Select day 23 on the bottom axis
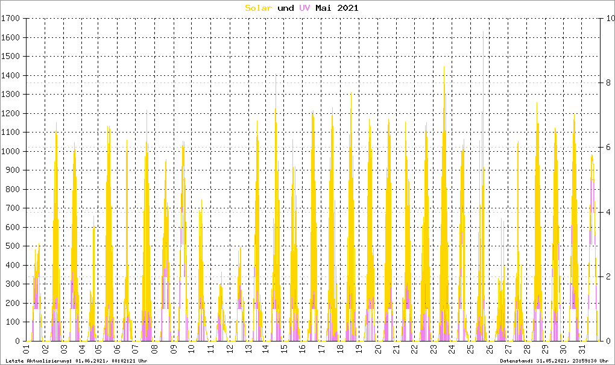Image resolution: width=615 pixels, height=365 pixels. click(433, 349)
